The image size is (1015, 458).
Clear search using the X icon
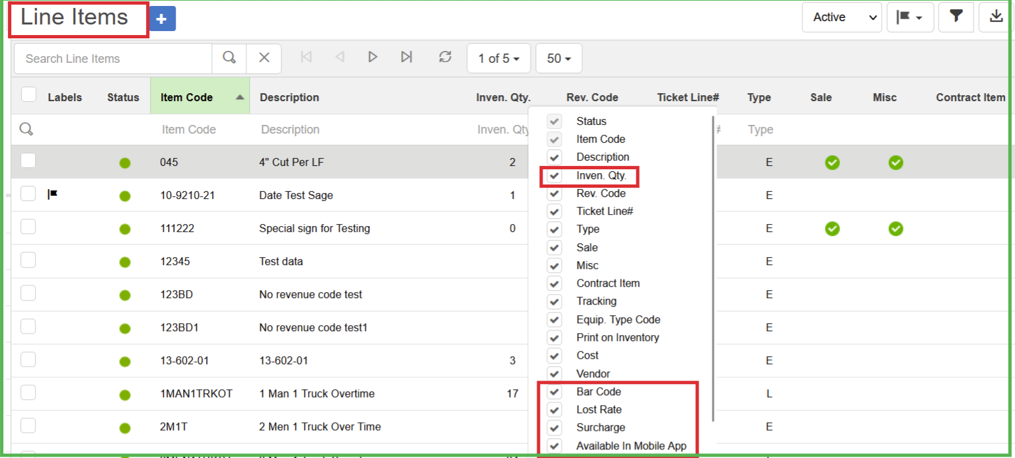264,58
